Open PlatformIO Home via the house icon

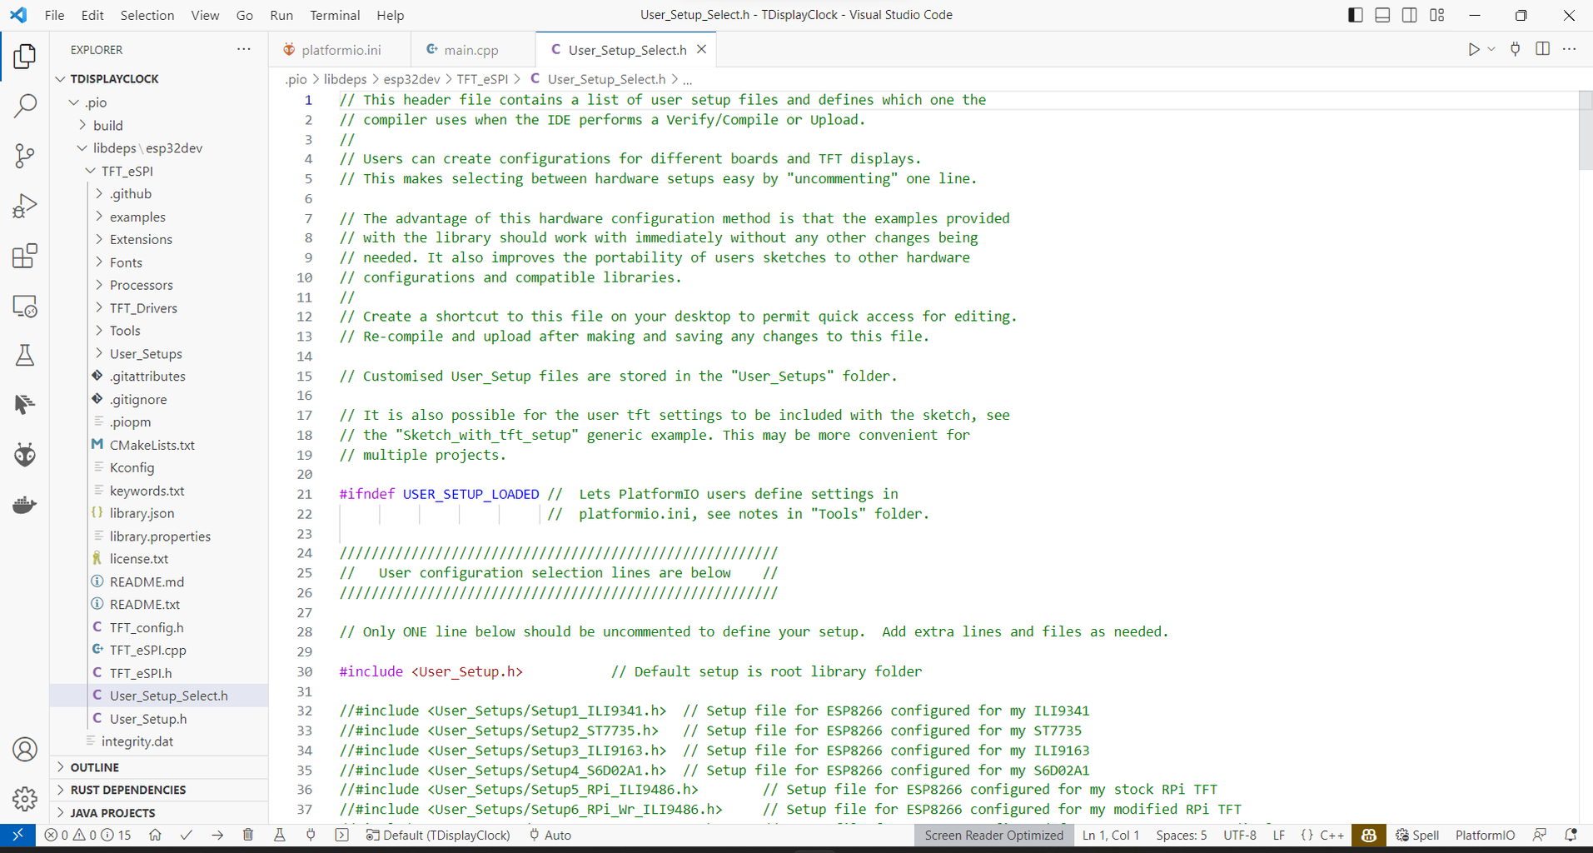155,835
